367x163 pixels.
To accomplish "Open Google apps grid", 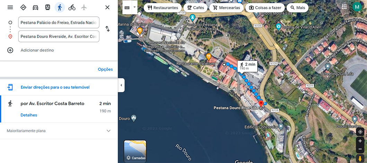I will tap(344, 7).
